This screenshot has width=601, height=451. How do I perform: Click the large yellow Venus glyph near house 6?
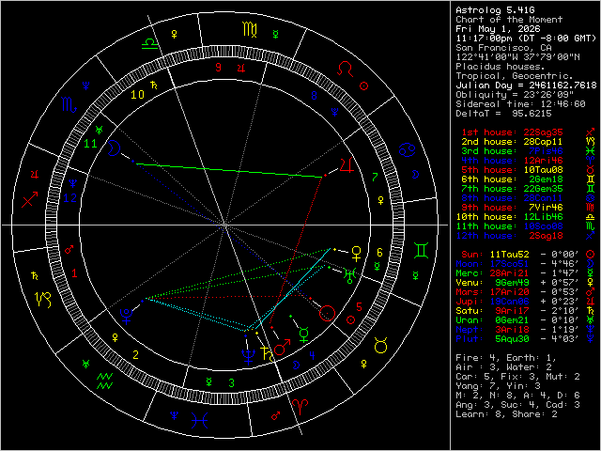[357, 254]
